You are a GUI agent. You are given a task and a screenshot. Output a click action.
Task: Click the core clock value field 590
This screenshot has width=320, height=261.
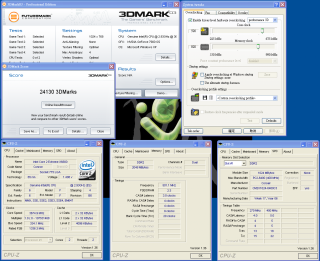(x=193, y=31)
